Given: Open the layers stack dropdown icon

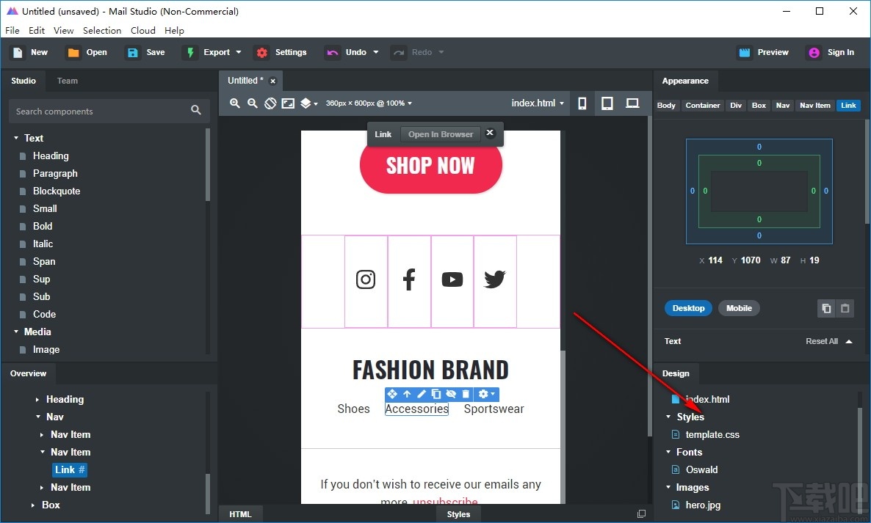Looking at the screenshot, I should click(309, 103).
